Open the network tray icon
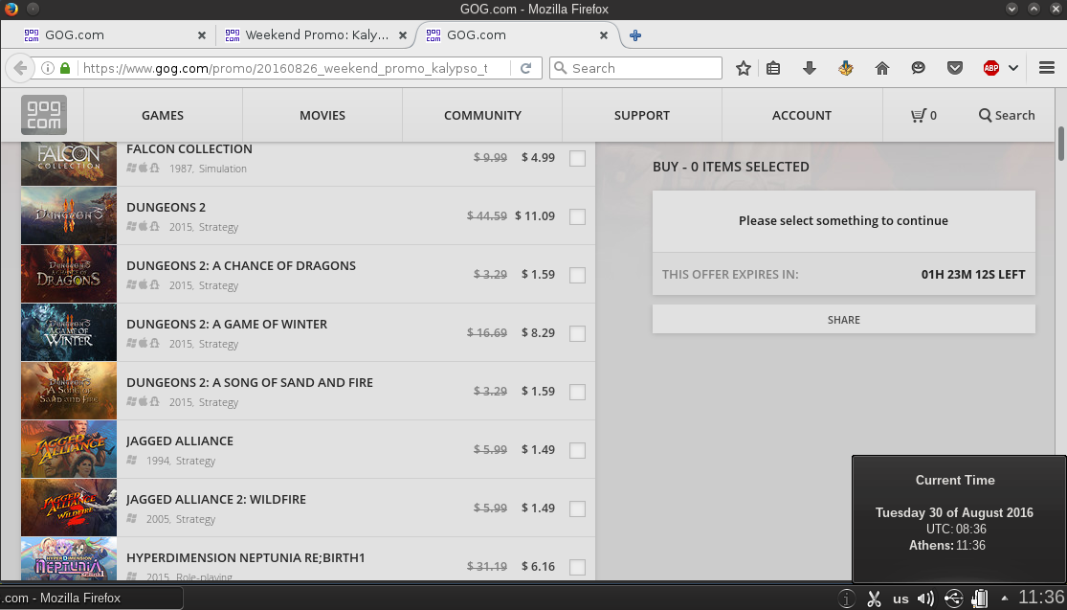The height and width of the screenshot is (610, 1067). click(x=953, y=599)
